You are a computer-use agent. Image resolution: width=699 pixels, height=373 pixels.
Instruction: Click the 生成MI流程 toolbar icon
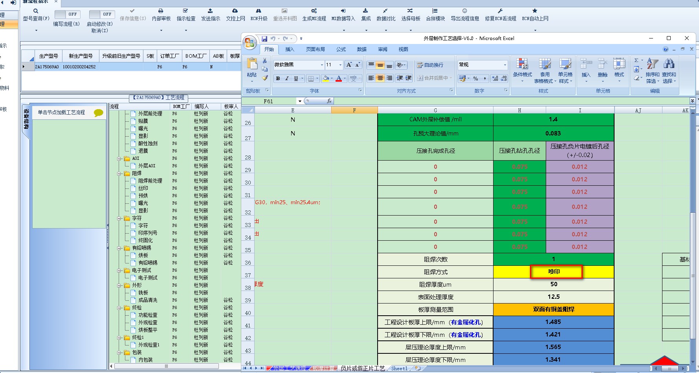pyautogui.click(x=314, y=11)
